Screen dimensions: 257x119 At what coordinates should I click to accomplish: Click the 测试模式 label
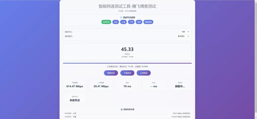click(x=69, y=36)
